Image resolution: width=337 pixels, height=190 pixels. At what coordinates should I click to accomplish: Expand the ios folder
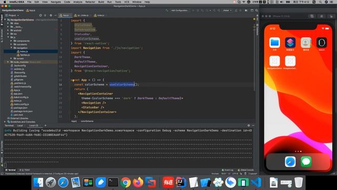coord(8,34)
